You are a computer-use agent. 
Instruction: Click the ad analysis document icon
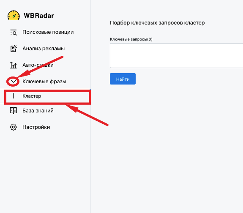14,49
